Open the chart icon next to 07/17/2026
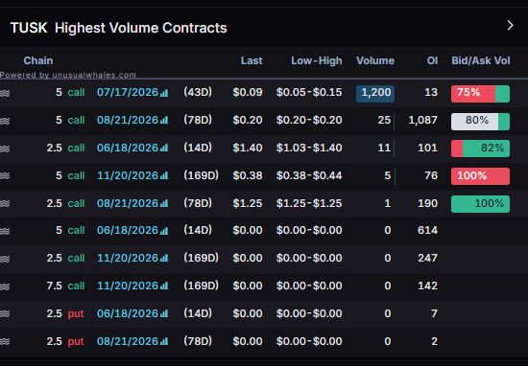This screenshot has height=366, width=528. (164, 93)
